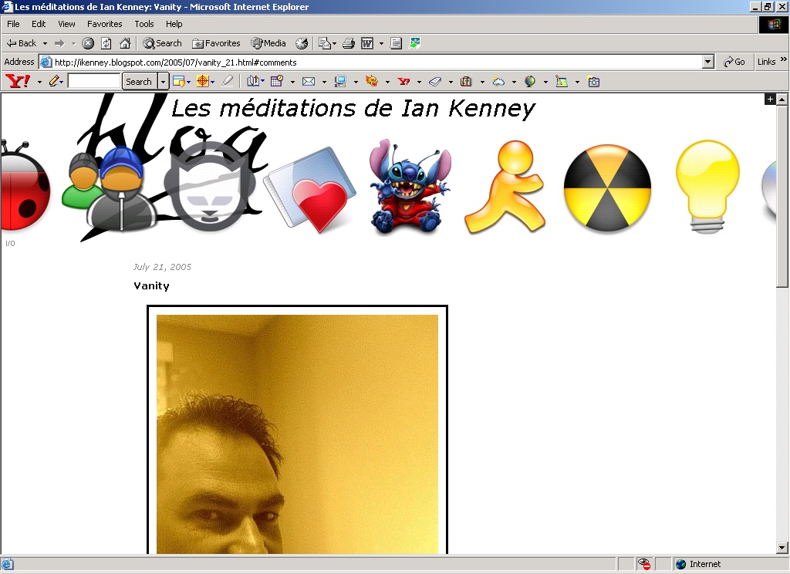Viewport: 790px width, 574px height.
Task: Click the vertical scrollbar down arrow
Action: coord(782,547)
